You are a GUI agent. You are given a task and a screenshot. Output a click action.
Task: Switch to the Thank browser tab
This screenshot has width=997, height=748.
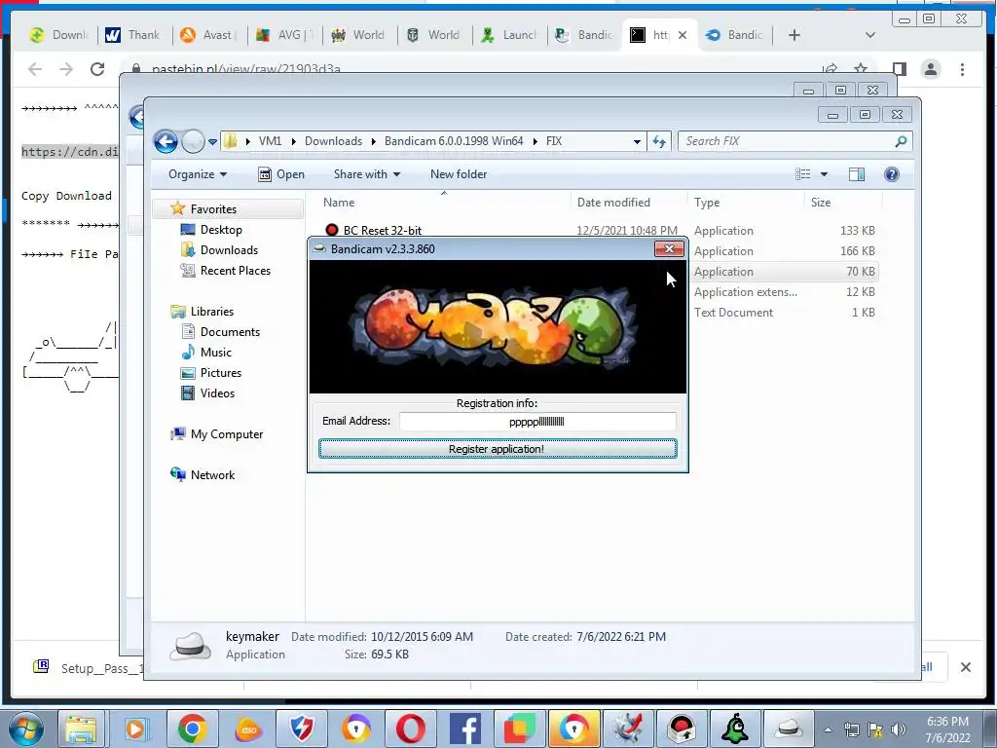132,35
